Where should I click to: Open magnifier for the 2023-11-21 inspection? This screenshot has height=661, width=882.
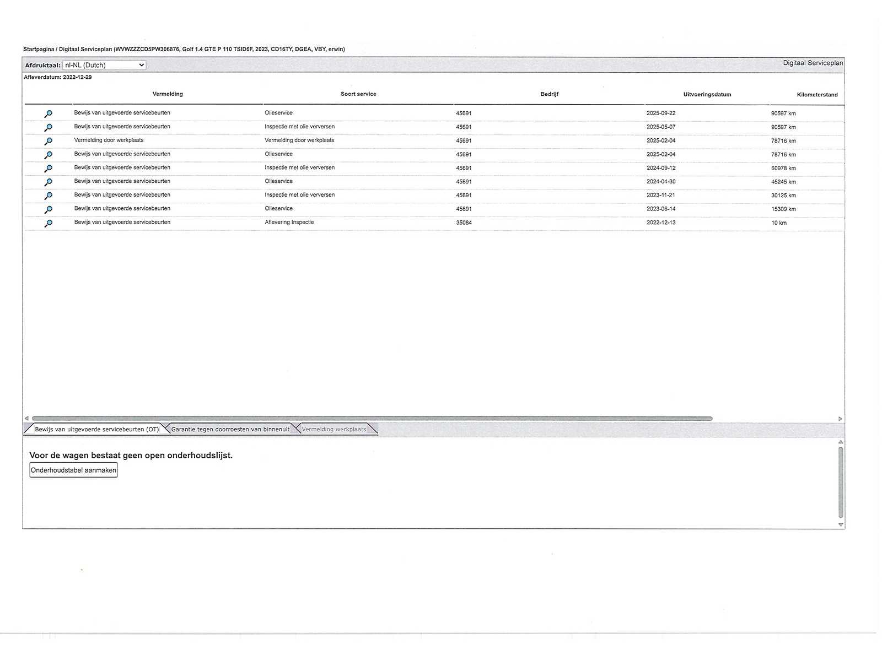[x=49, y=196]
